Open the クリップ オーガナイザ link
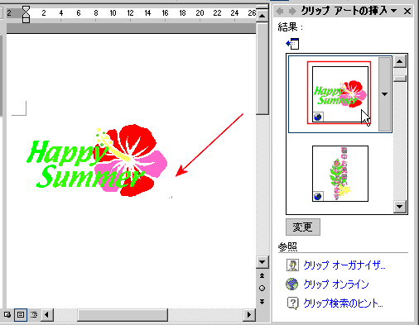Viewport: 419px width, 325px height. (344, 265)
